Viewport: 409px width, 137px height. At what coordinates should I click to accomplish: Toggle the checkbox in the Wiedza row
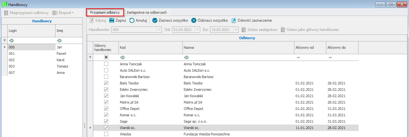(x=106, y=134)
